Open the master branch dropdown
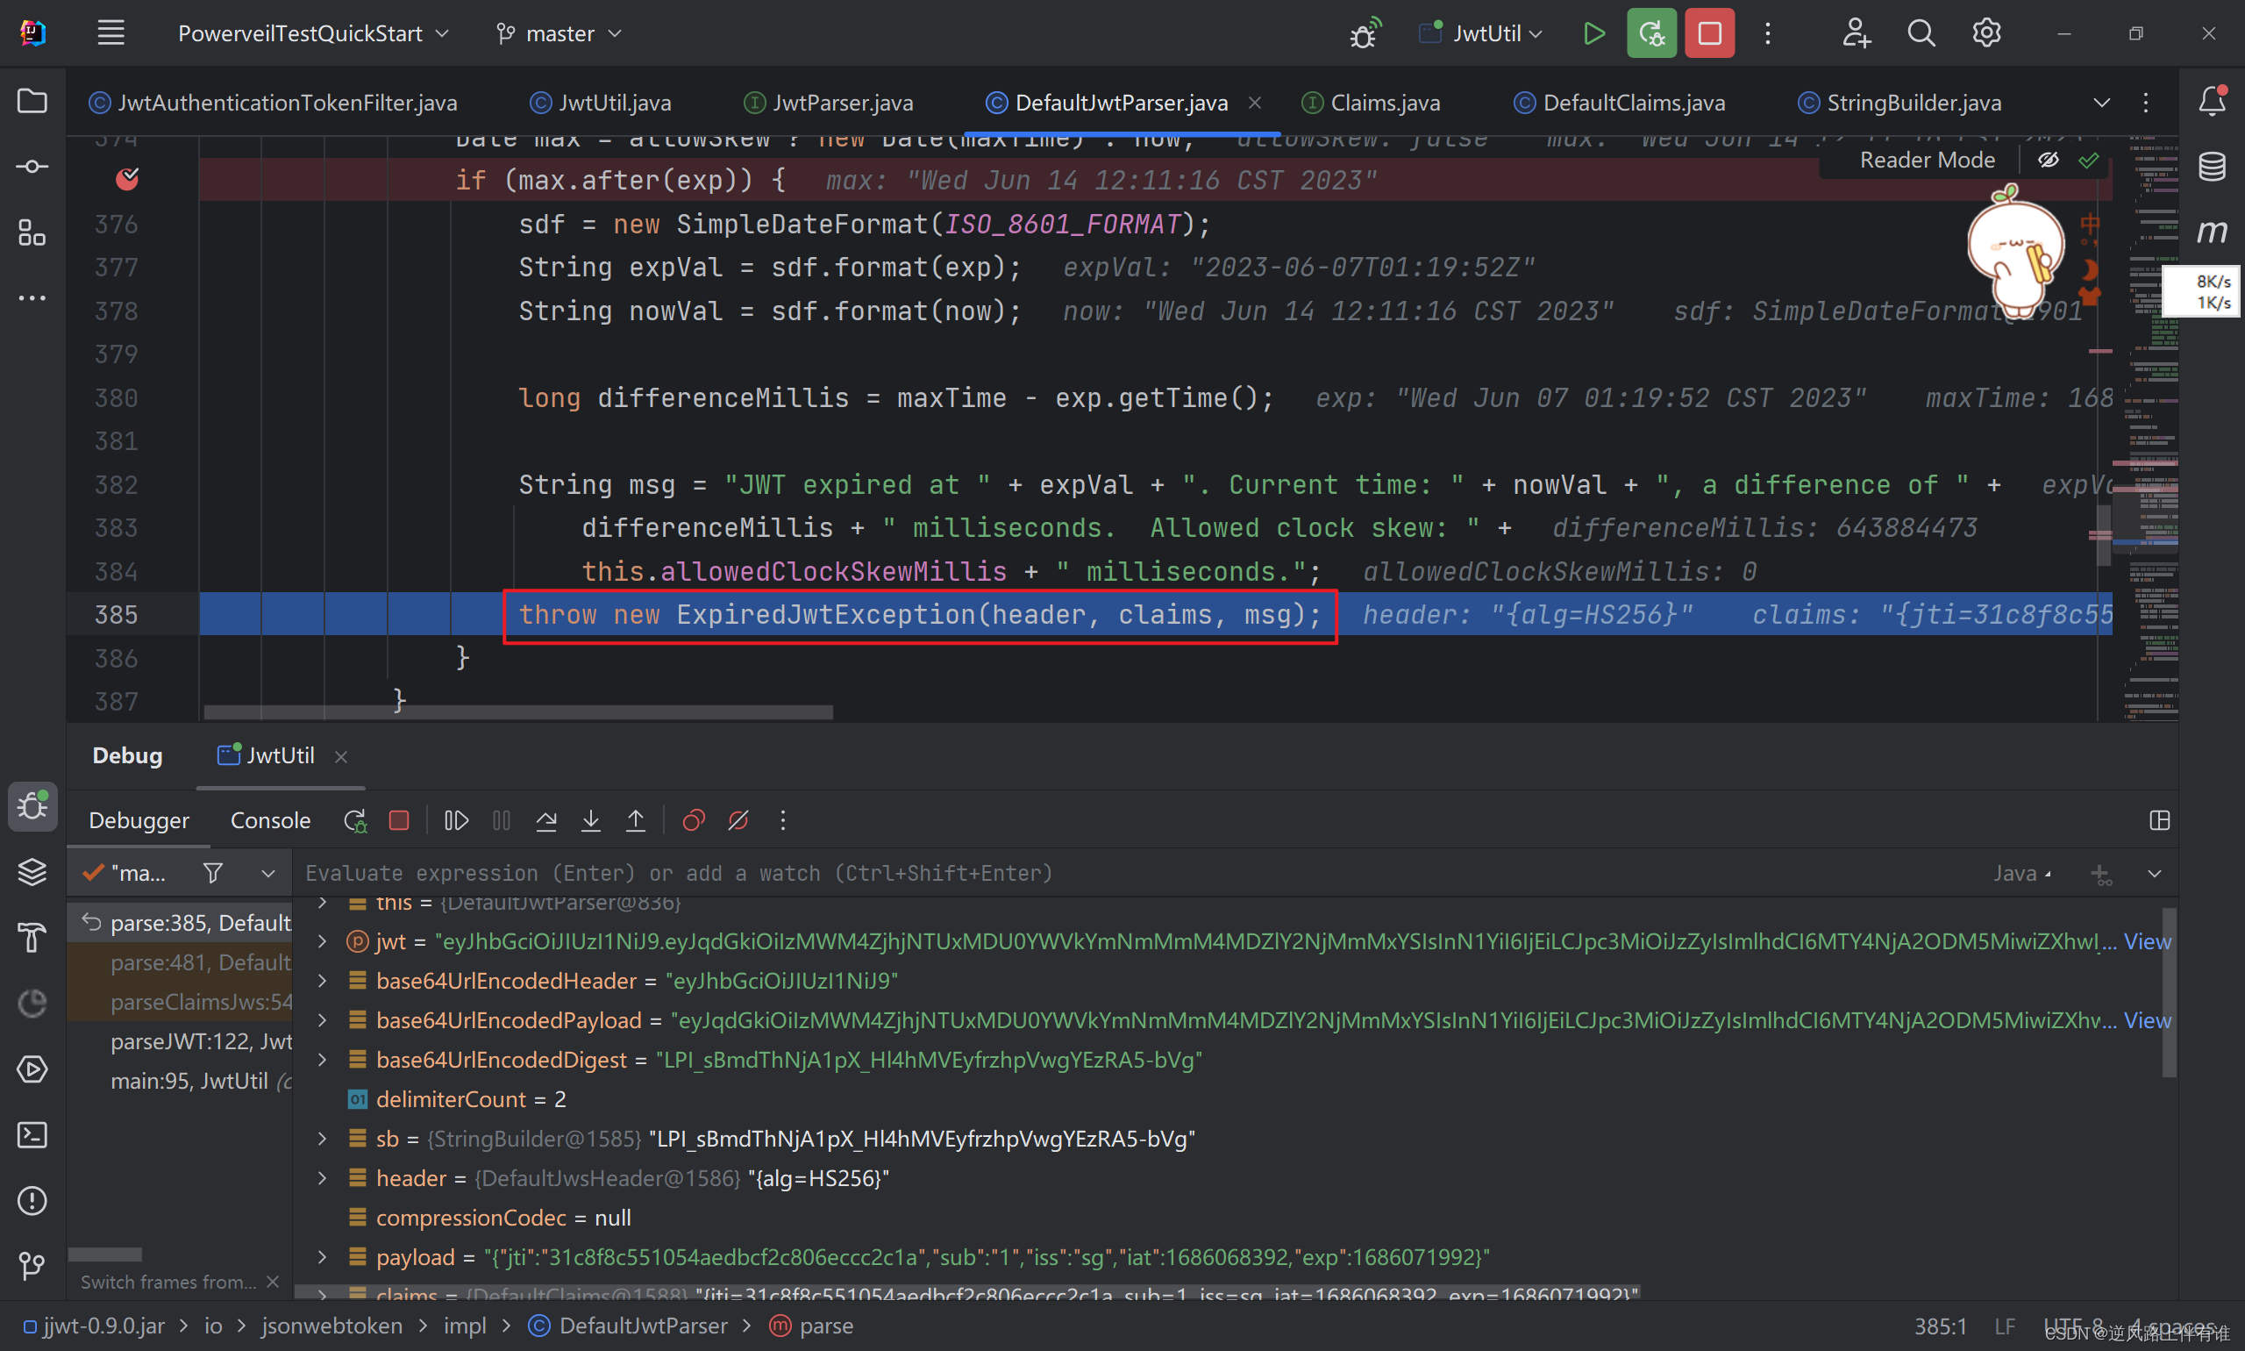Screen dimensions: 2245x1351 click(x=559, y=33)
